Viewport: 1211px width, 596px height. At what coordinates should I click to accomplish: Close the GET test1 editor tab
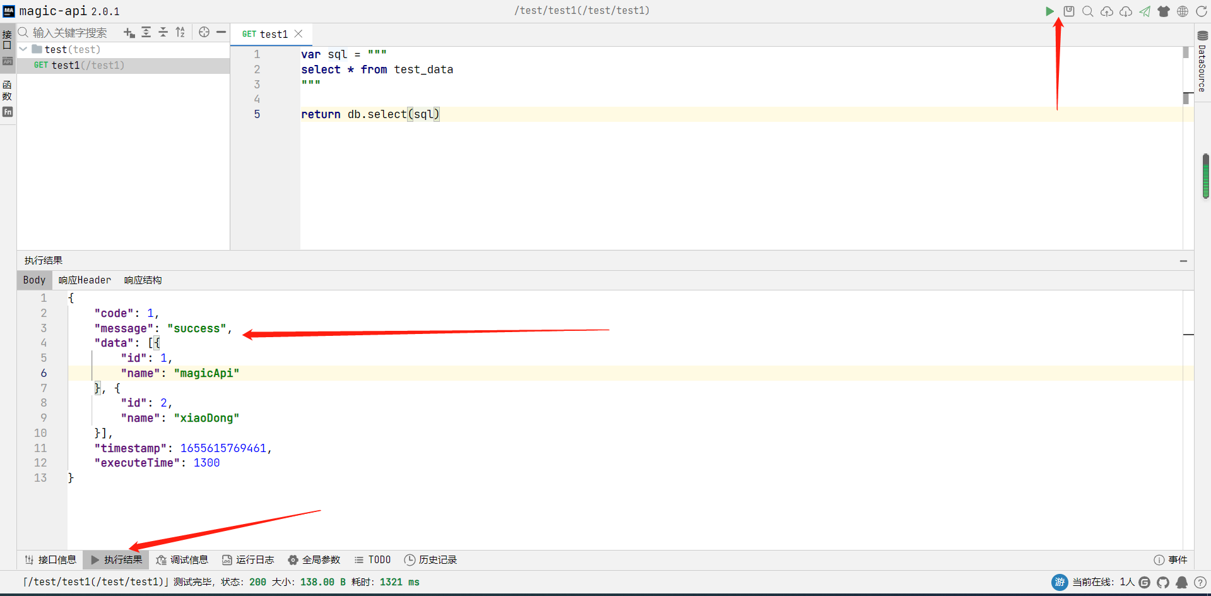(x=298, y=34)
